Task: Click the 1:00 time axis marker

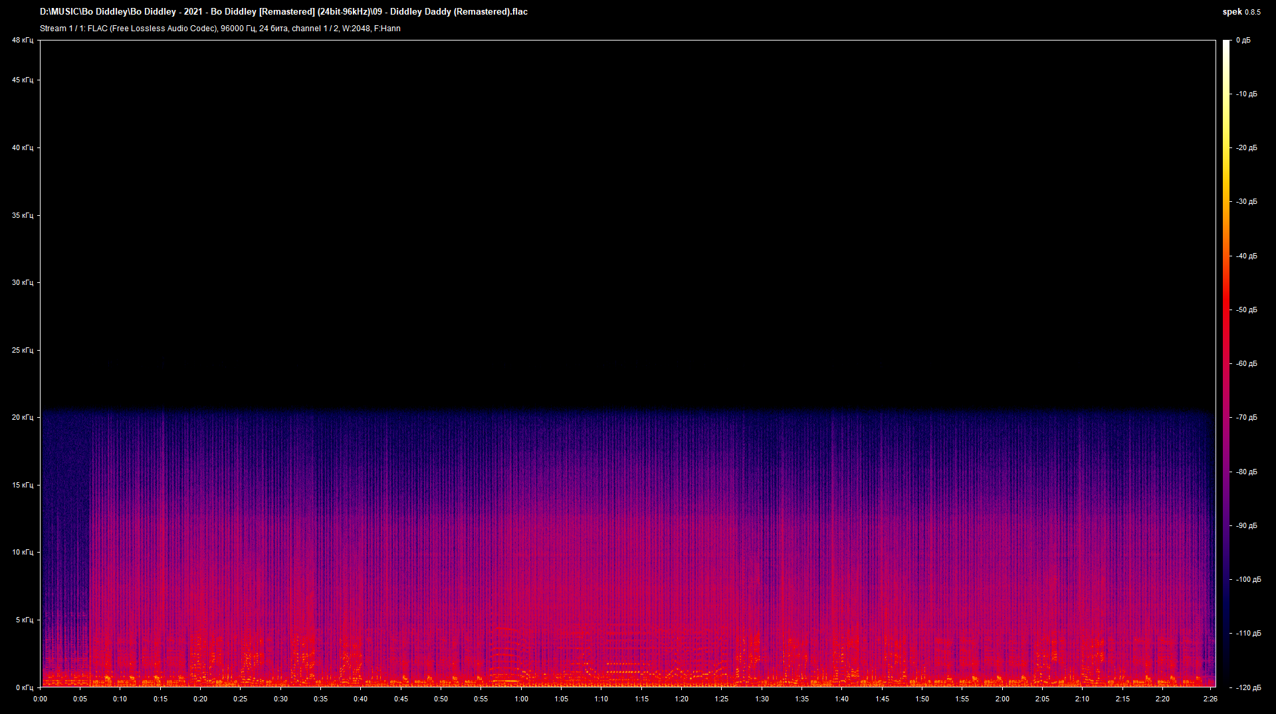Action: click(521, 699)
